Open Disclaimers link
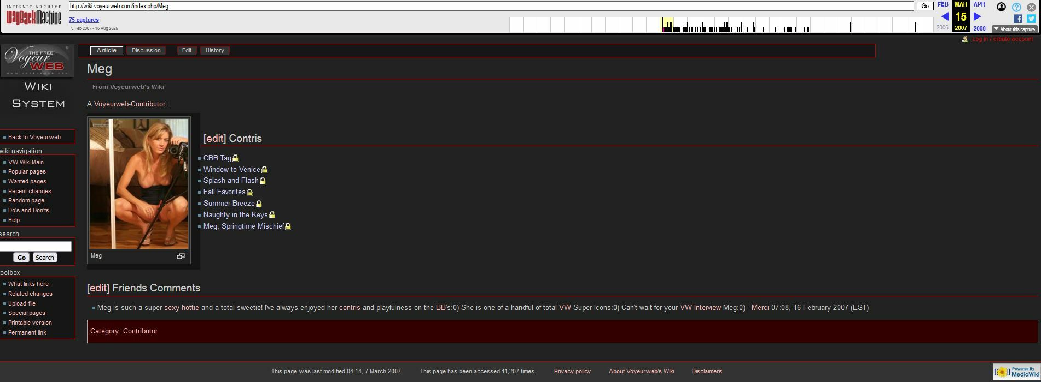The width and height of the screenshot is (1041, 382). tap(707, 371)
